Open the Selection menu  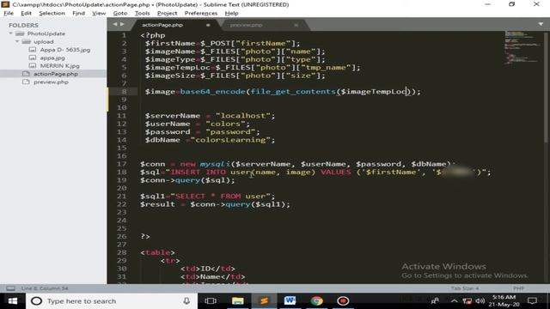52,13
